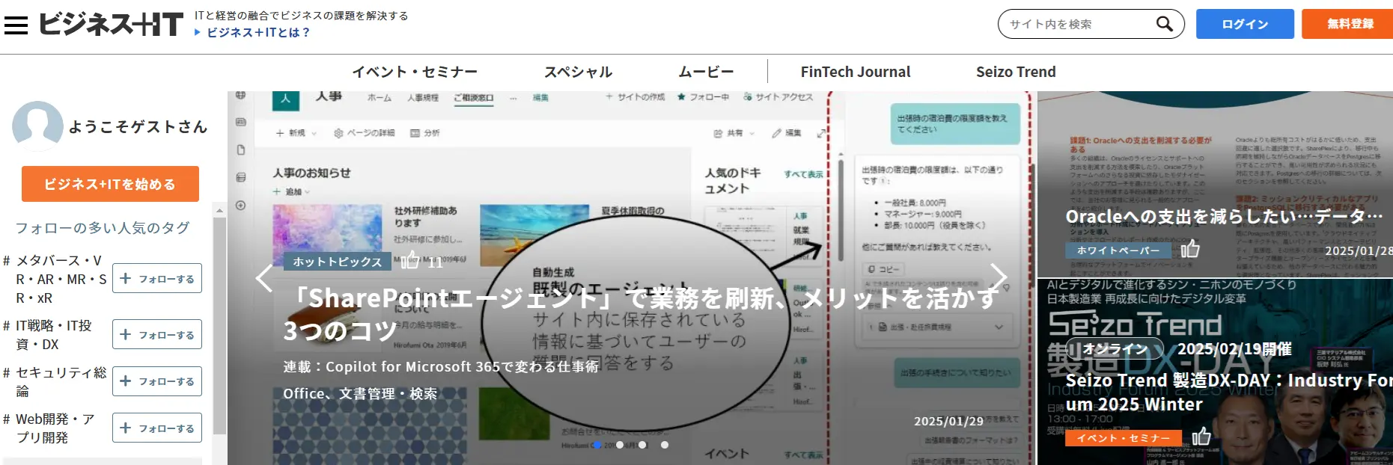Click the オンライン badge
This screenshot has height=465, width=1393.
[x=1115, y=349]
